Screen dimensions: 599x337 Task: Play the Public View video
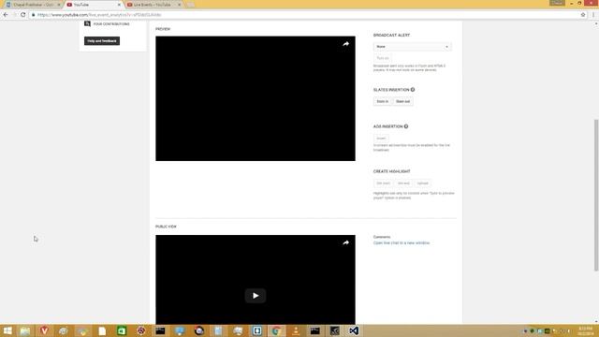tap(256, 296)
